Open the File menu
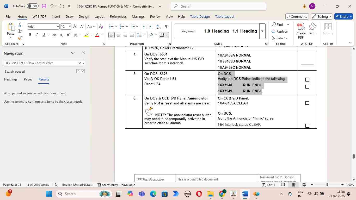This screenshot has width=356, height=200. tap(8, 16)
